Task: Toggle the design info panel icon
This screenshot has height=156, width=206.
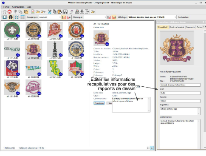Action: 11,17
